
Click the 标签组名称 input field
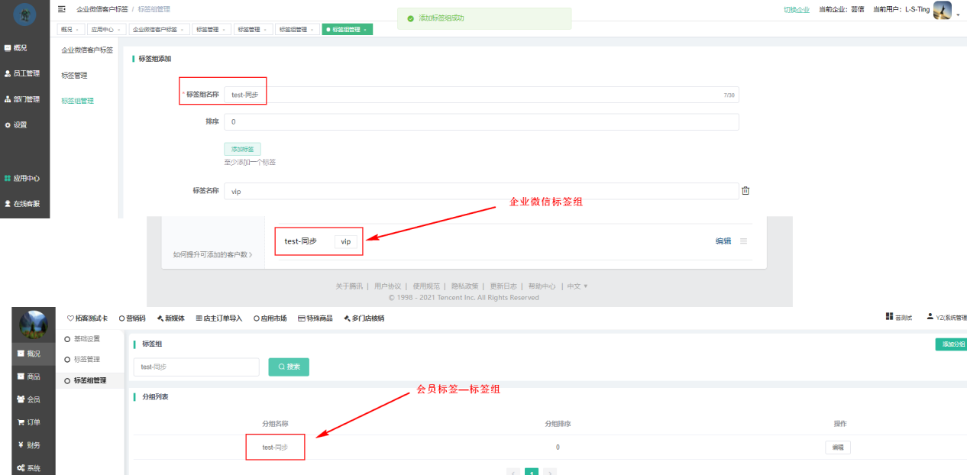[x=481, y=95]
